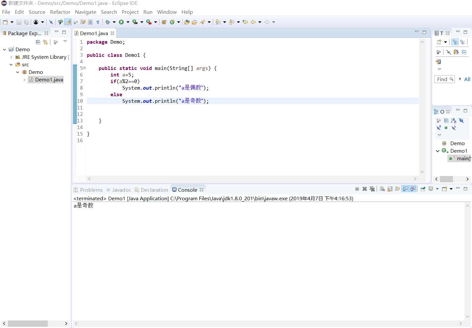472x328 pixels.
Task: Click Package Explorer horizontal scrollbar thumb
Action: 28,324
